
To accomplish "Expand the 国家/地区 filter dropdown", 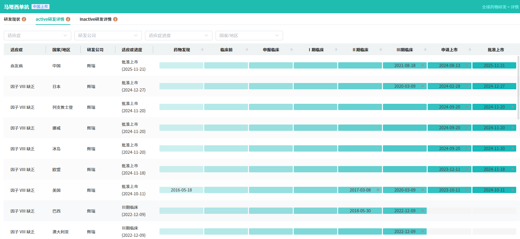I will coord(249,36).
